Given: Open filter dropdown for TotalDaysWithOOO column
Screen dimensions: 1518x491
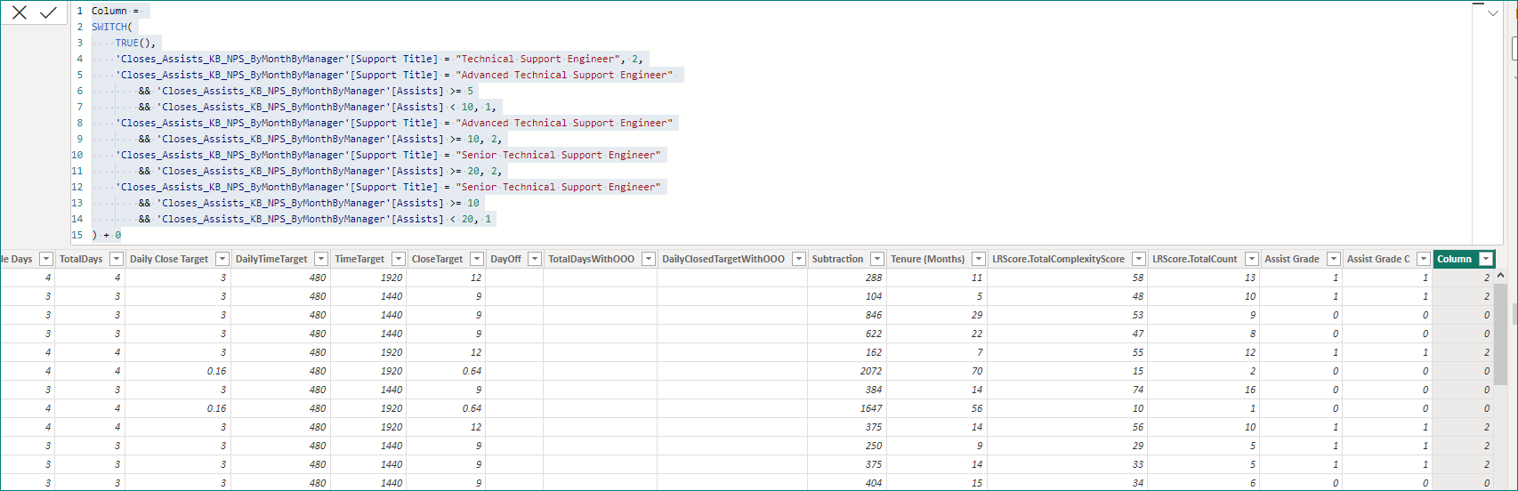Looking at the screenshot, I should [x=649, y=259].
